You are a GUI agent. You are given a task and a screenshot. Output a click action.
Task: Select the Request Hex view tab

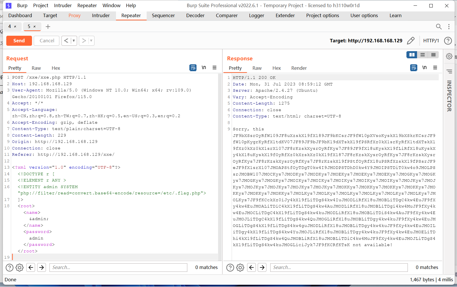pos(56,68)
